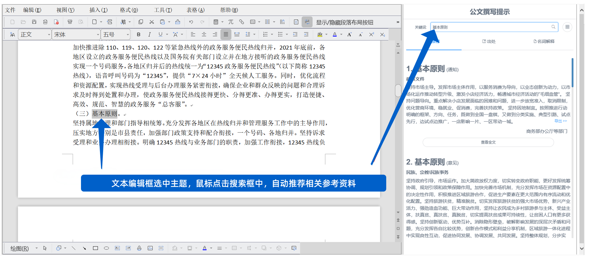
Task: Insert an image from the drawing toolbar
Action: (150, 248)
